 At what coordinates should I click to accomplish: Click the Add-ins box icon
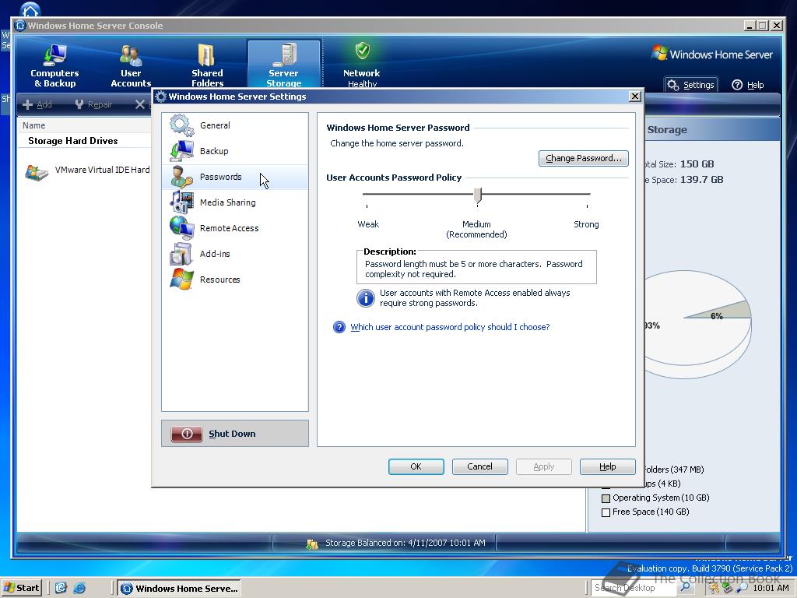181,254
